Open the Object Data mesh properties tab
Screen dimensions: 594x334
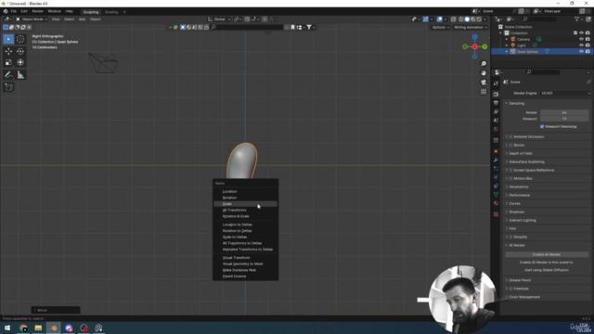tap(496, 194)
